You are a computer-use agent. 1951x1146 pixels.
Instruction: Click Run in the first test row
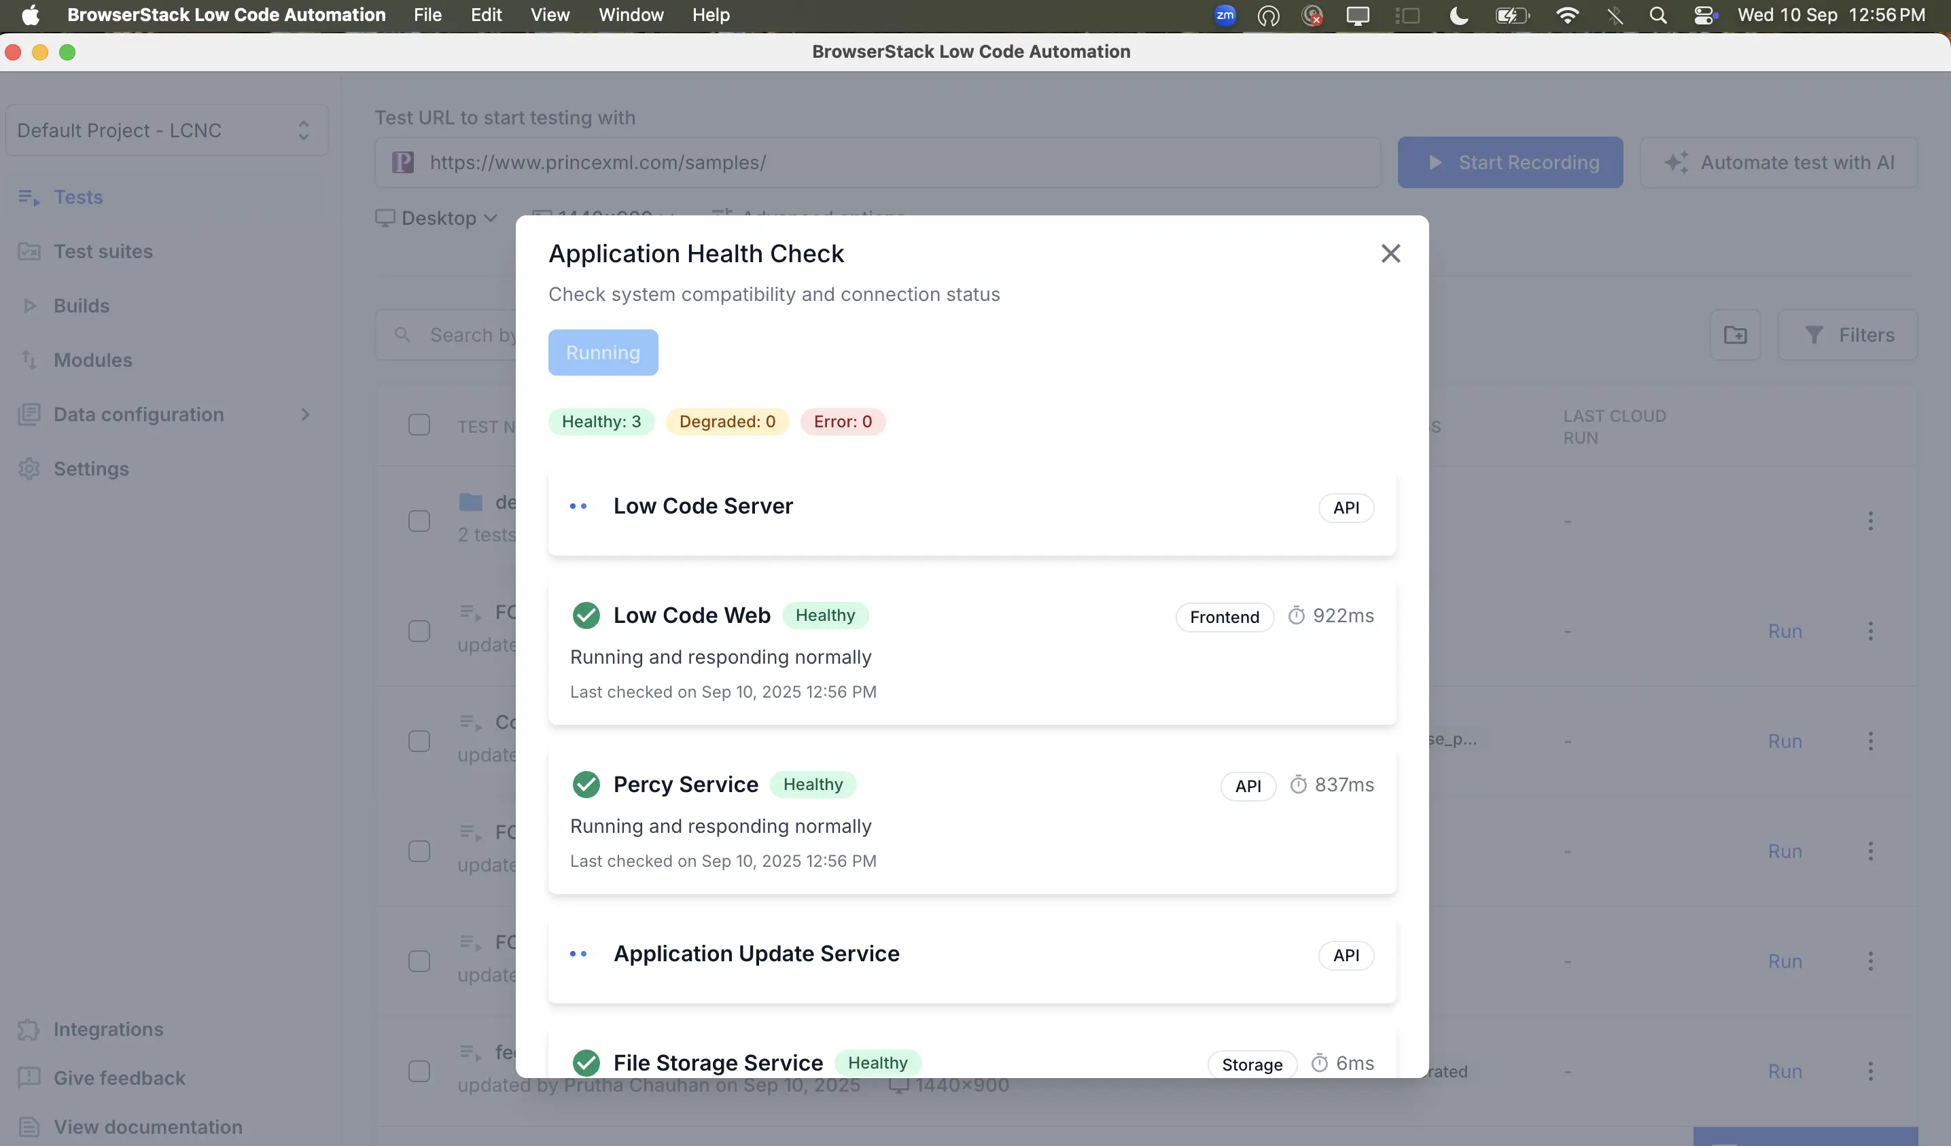(x=1785, y=632)
